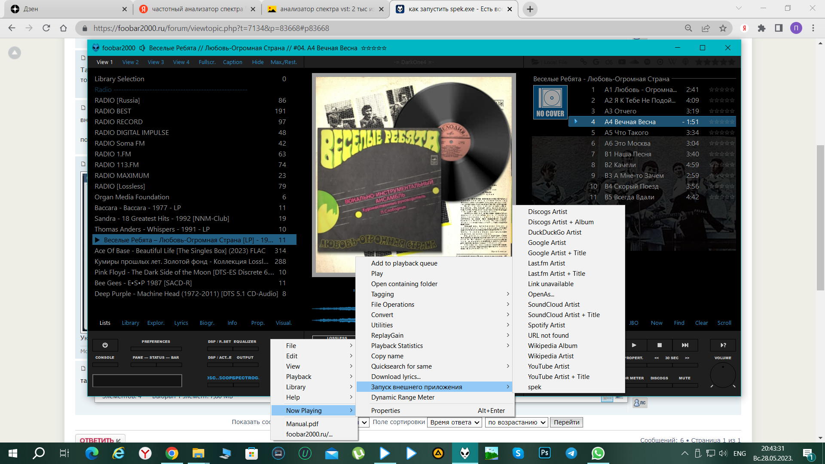Click the browser extensions puzzle icon
The height and width of the screenshot is (464, 825).
click(761, 28)
